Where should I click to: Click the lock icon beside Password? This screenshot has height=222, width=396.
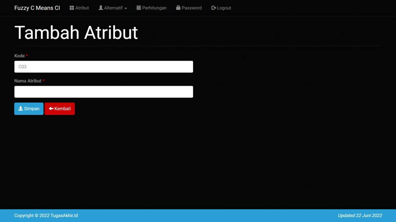click(178, 8)
